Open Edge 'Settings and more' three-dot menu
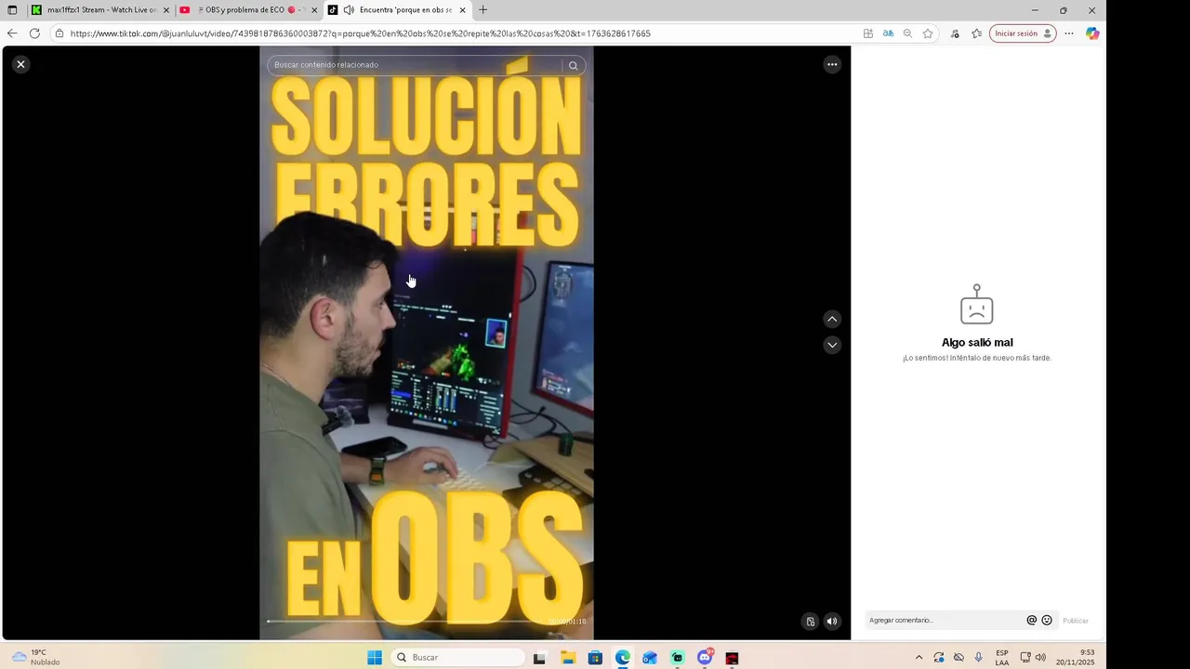 click(1069, 33)
